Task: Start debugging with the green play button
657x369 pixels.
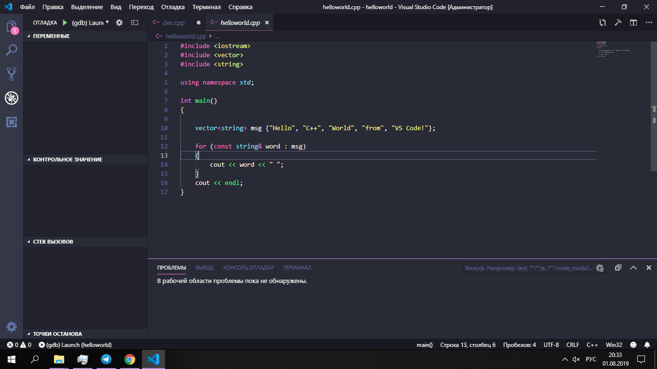Action: pyautogui.click(x=65, y=23)
